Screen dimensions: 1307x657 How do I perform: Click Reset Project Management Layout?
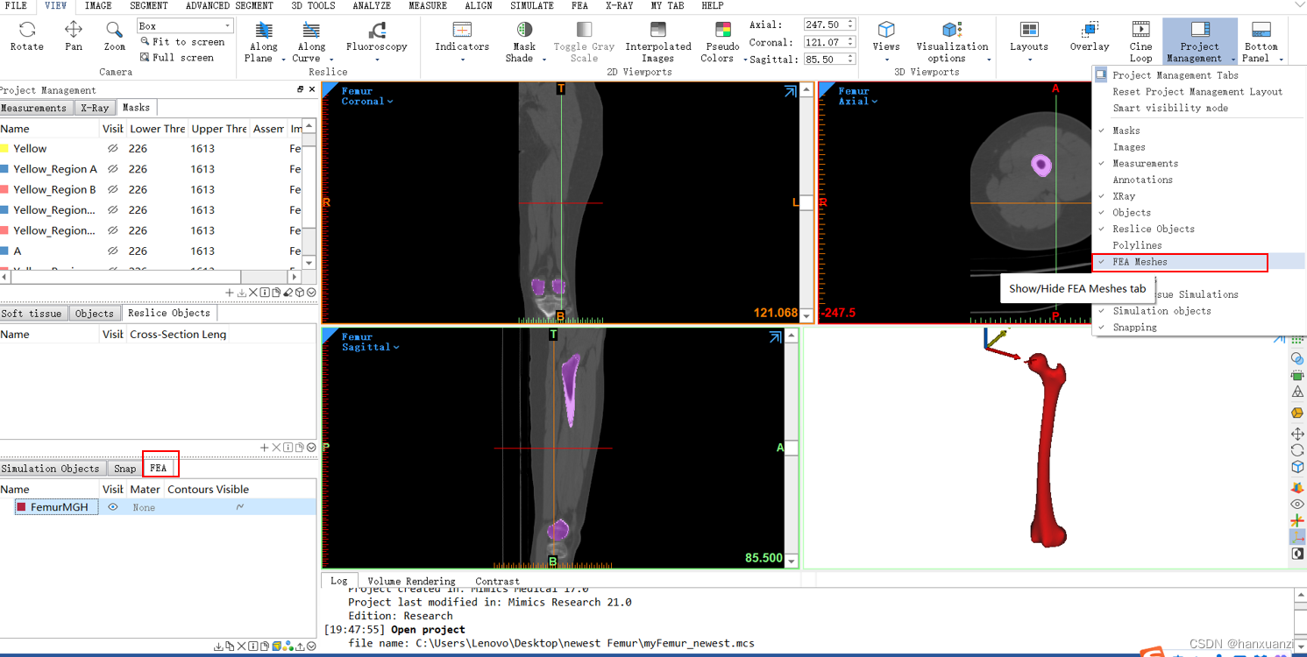pyautogui.click(x=1197, y=91)
